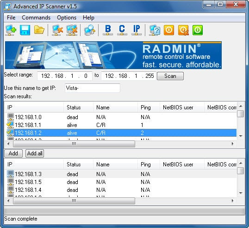This screenshot has height=228, width=249.
Task: Sort scan results by Status column header
Action: click(78, 108)
